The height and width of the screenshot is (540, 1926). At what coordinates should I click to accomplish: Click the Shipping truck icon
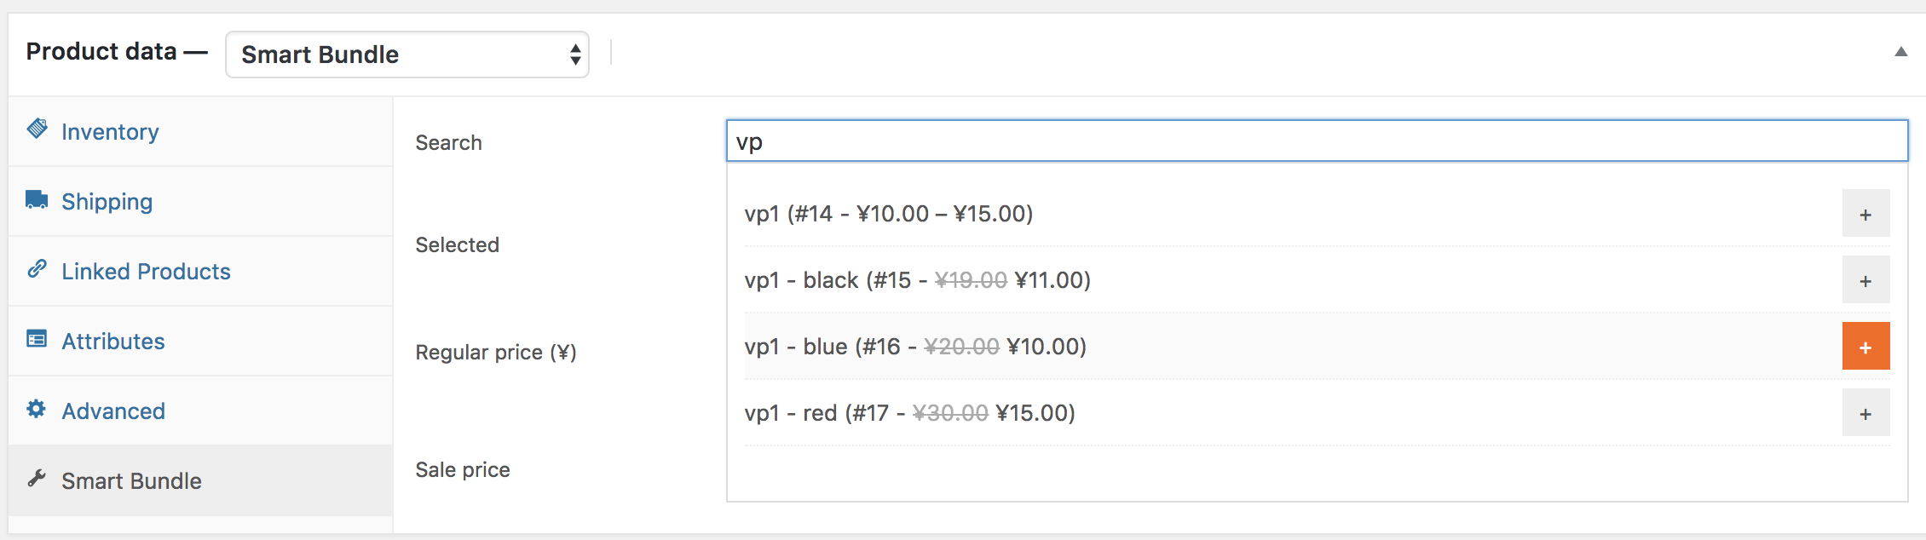pos(36,198)
